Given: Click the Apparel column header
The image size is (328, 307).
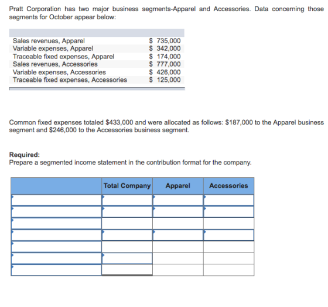Looking at the screenshot, I should click(178, 186).
